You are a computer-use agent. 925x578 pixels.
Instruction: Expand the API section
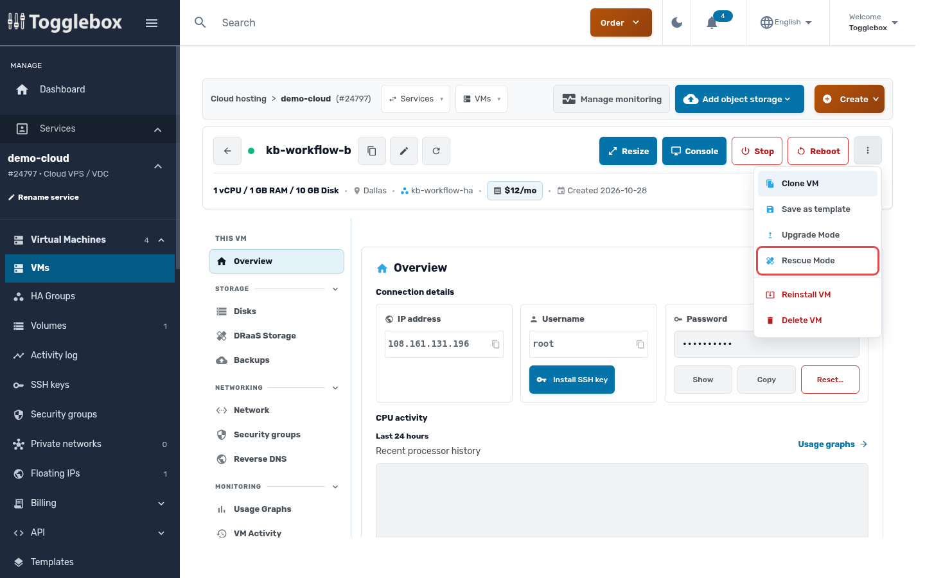(90, 532)
